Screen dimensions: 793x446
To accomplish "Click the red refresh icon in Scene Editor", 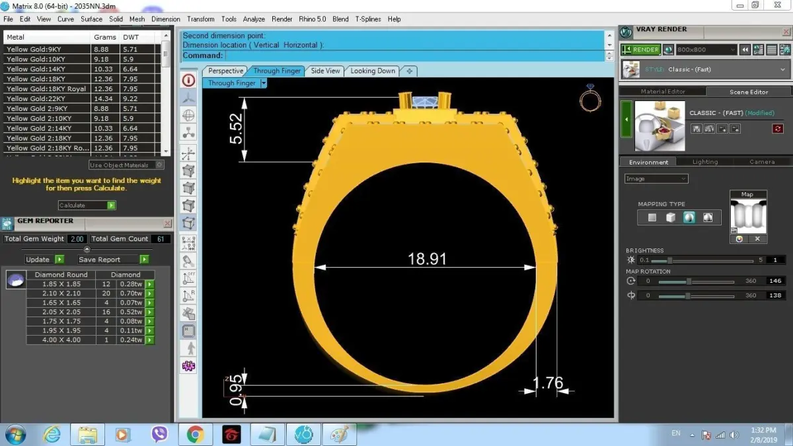I will click(x=778, y=129).
